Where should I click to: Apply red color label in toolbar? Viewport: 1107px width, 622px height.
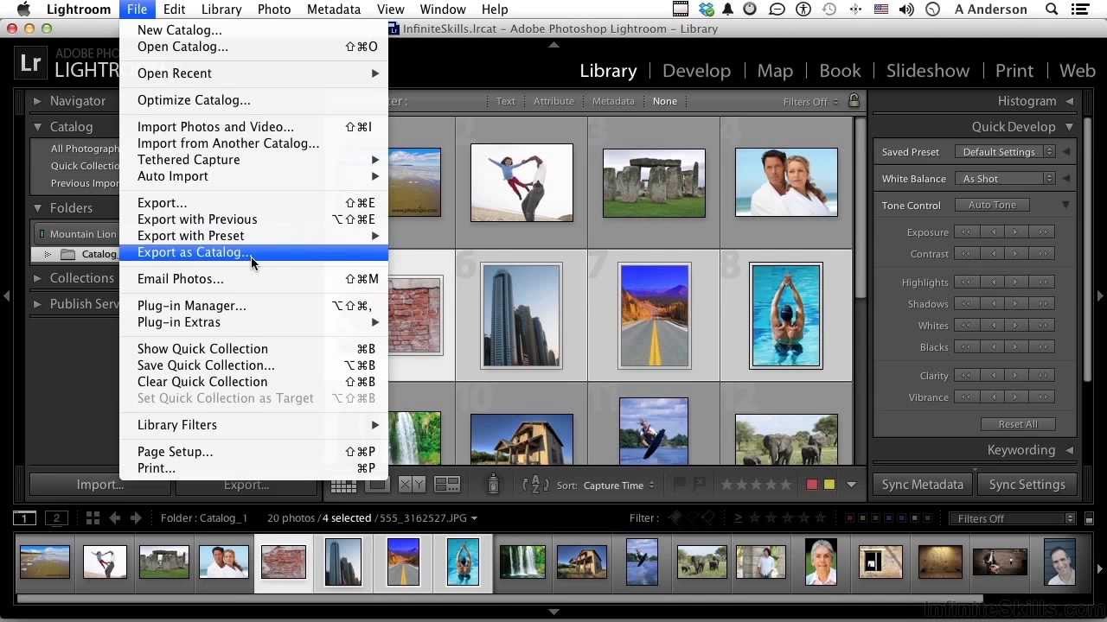(812, 485)
